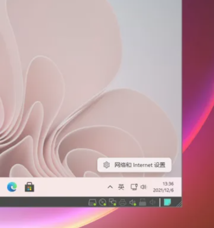Click the sound card status icon with green dot
The image size is (214, 228).
133,202
